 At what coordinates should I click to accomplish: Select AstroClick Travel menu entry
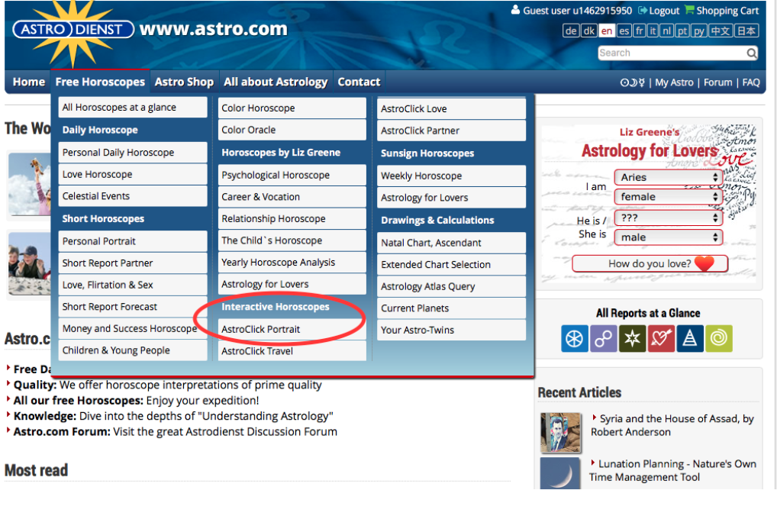click(292, 350)
